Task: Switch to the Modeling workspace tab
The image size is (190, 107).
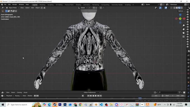Action: pos(42,5)
